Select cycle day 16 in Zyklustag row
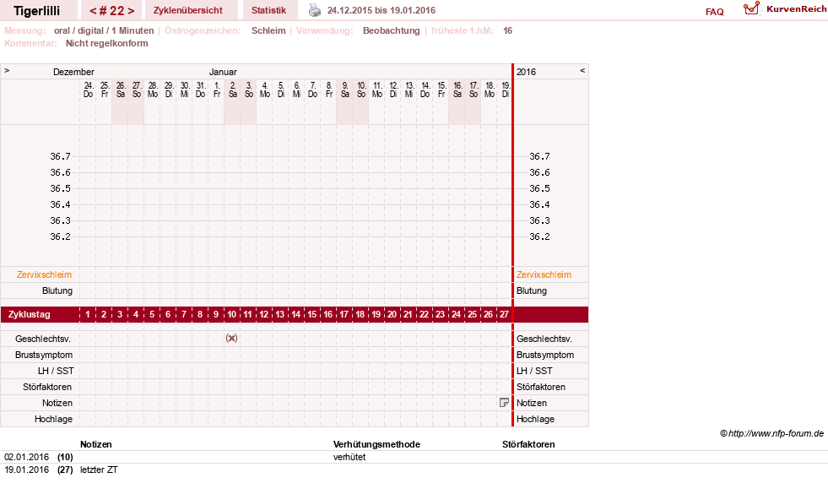This screenshot has height=494, width=828. (x=328, y=314)
